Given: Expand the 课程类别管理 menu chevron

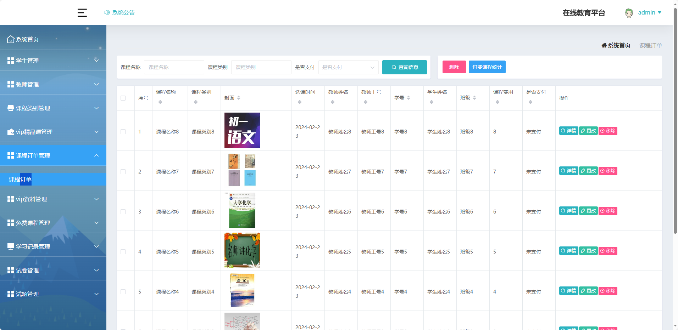Looking at the screenshot, I should (96, 108).
